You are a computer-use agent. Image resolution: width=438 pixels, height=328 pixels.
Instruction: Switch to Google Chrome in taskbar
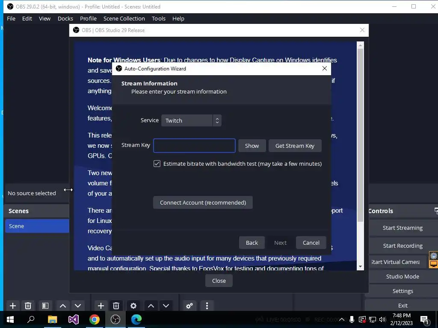click(95, 319)
